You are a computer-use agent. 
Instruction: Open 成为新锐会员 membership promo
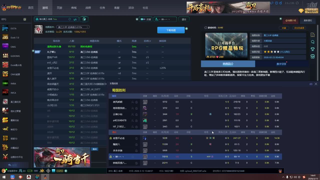point(309,10)
